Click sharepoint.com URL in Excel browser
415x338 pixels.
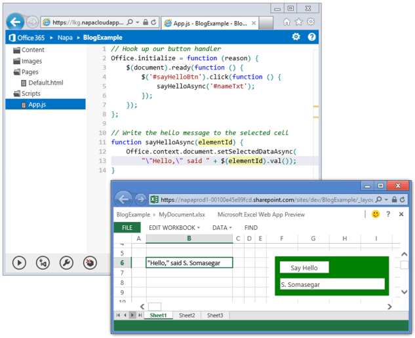coord(267,200)
